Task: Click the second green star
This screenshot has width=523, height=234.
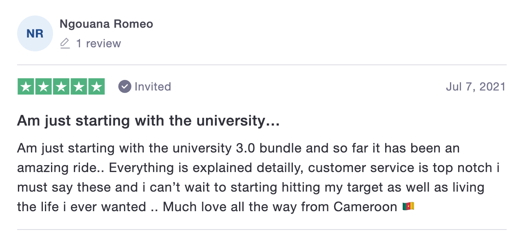Action: [44, 86]
